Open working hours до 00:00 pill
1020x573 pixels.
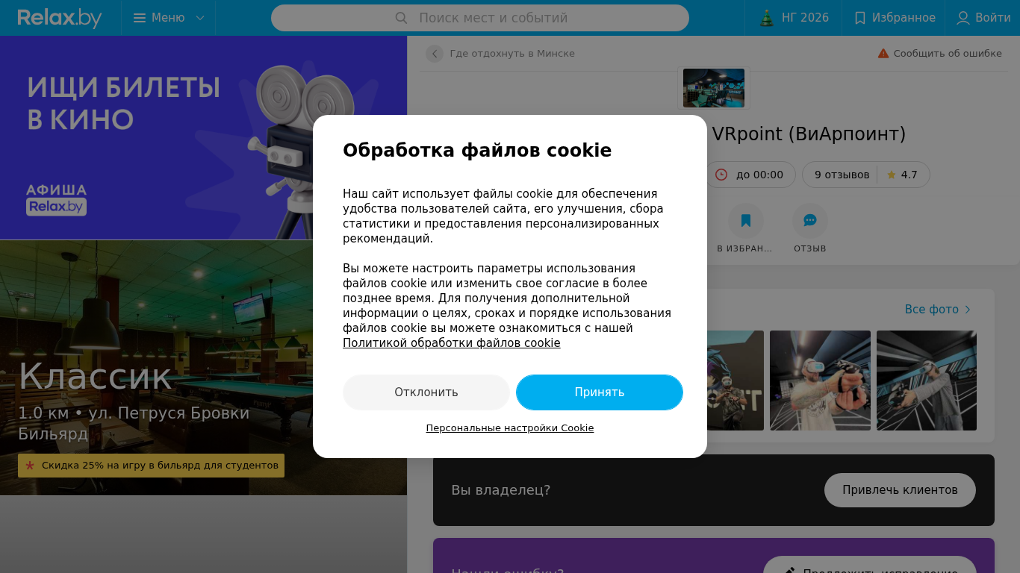tap(750, 175)
